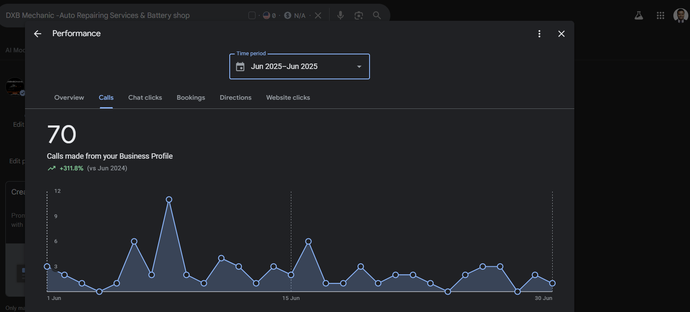Viewport: 690px width, 312px height.
Task: Clear the search query with X
Action: (x=318, y=15)
